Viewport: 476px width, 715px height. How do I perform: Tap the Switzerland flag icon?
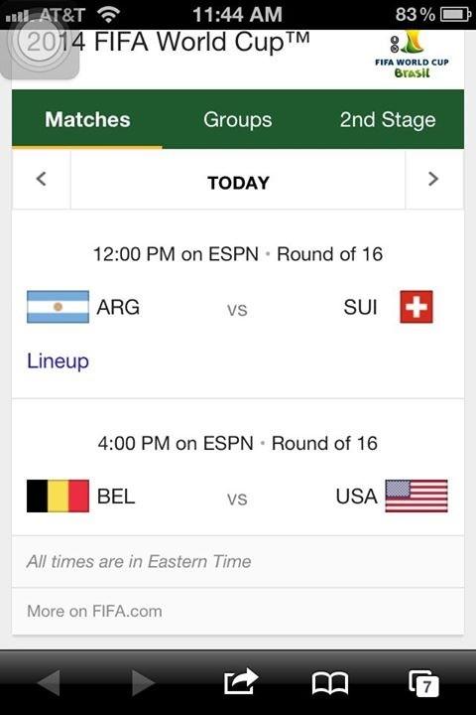tap(416, 307)
